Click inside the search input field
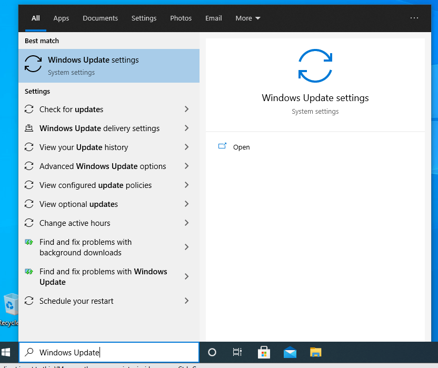 pyautogui.click(x=105, y=352)
